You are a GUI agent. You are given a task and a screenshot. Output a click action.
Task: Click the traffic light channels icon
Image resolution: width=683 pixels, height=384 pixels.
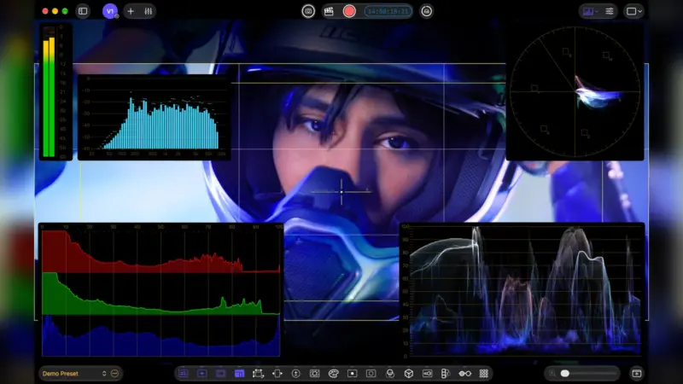click(445, 374)
